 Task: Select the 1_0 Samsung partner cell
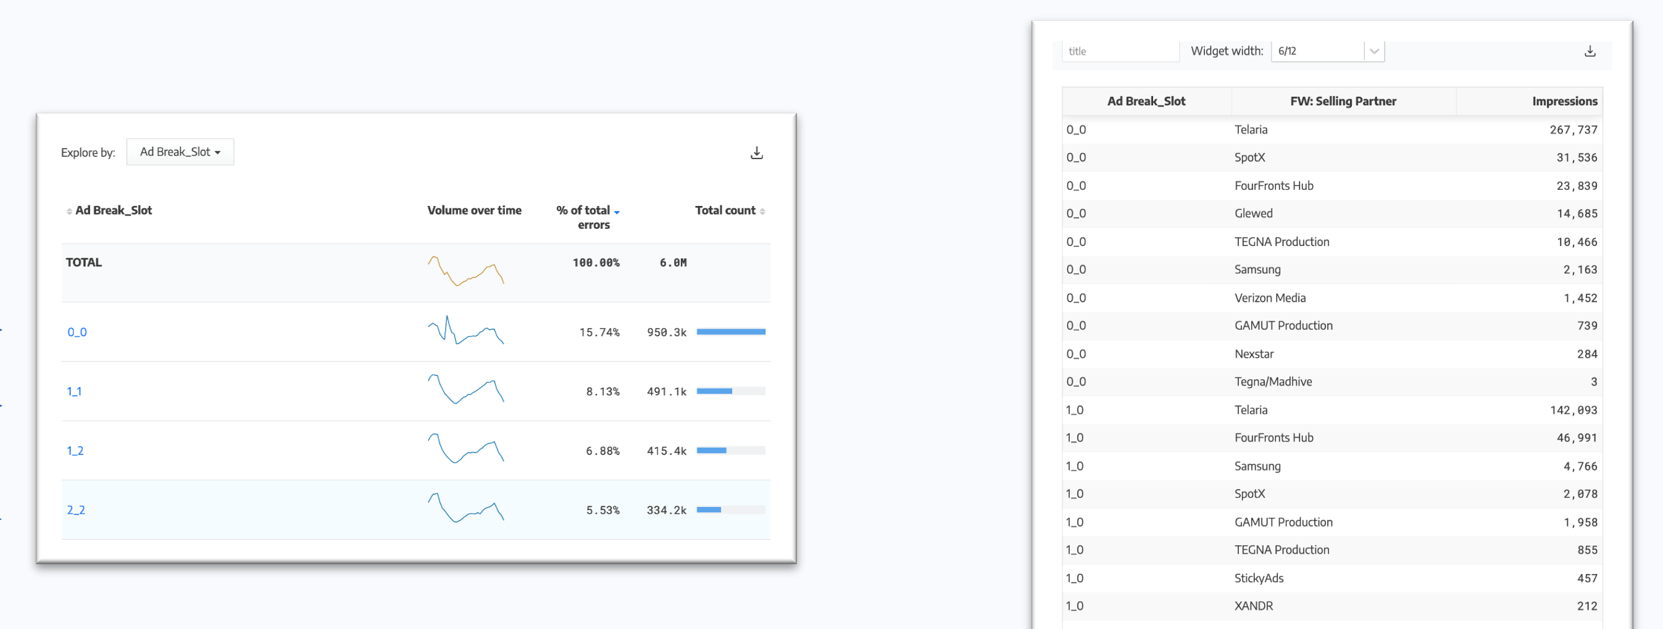1257,466
